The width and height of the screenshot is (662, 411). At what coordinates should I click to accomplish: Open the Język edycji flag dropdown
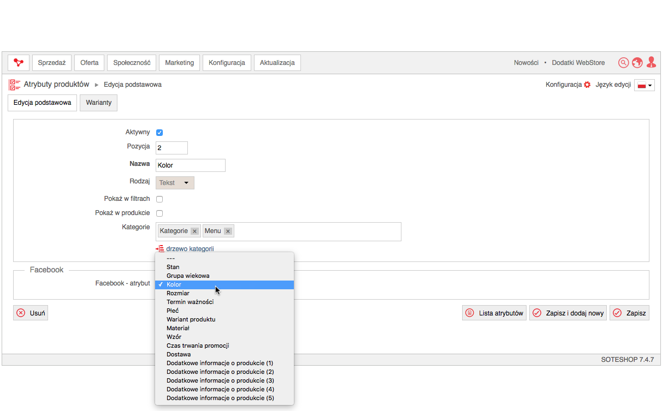click(x=645, y=85)
